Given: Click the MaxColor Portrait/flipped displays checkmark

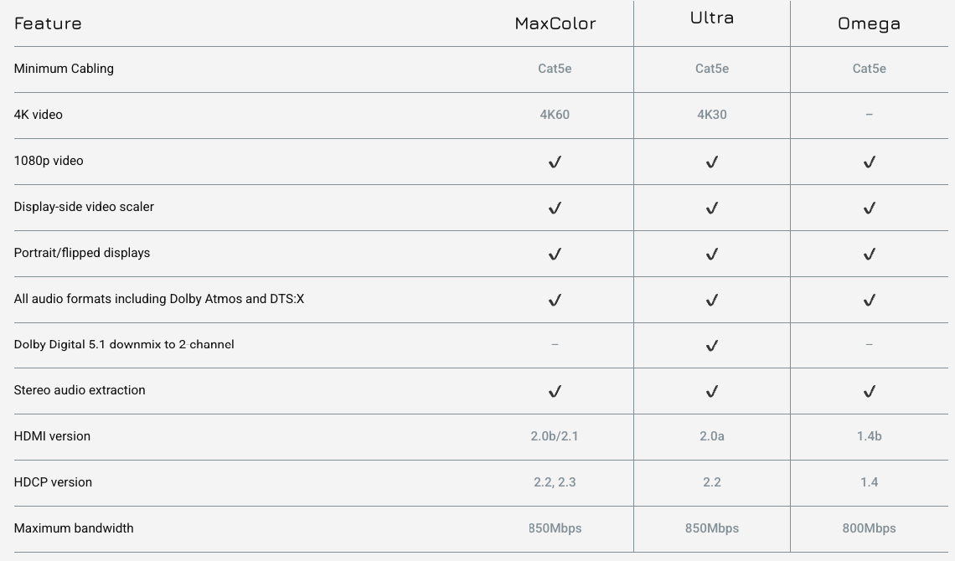Looking at the screenshot, I should pyautogui.click(x=555, y=254).
